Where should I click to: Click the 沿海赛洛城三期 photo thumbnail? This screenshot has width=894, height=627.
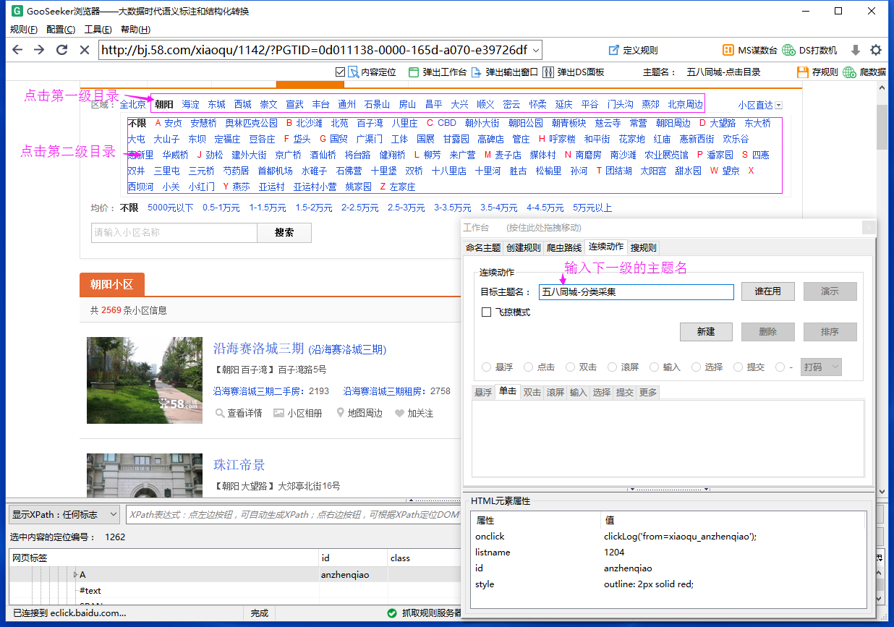point(145,380)
